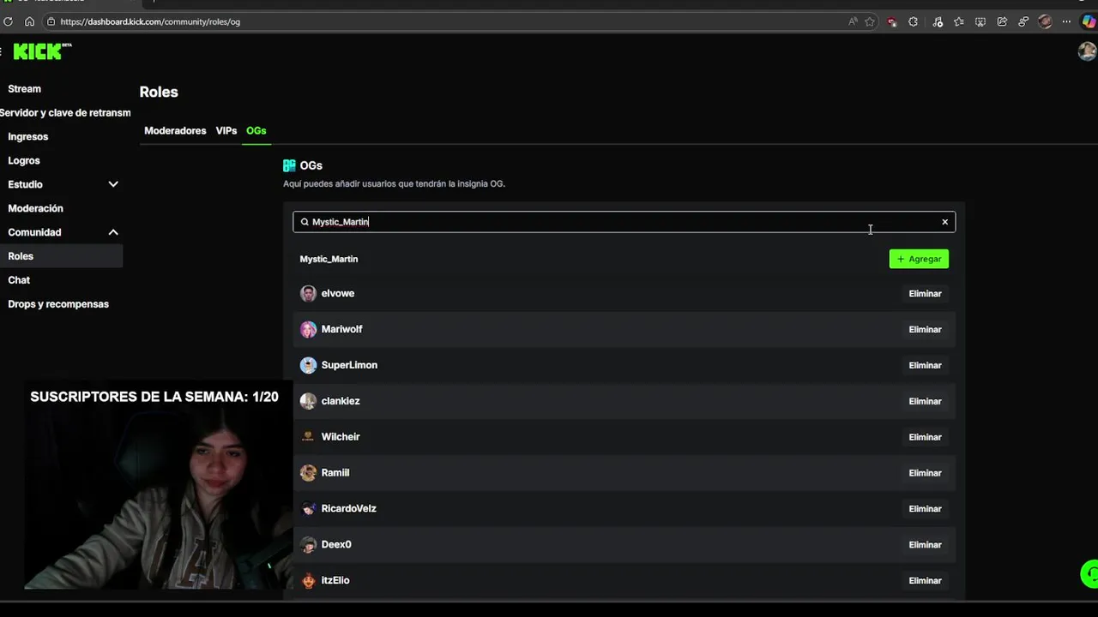Click the OG username search field
The height and width of the screenshot is (617, 1098).
pos(624,222)
